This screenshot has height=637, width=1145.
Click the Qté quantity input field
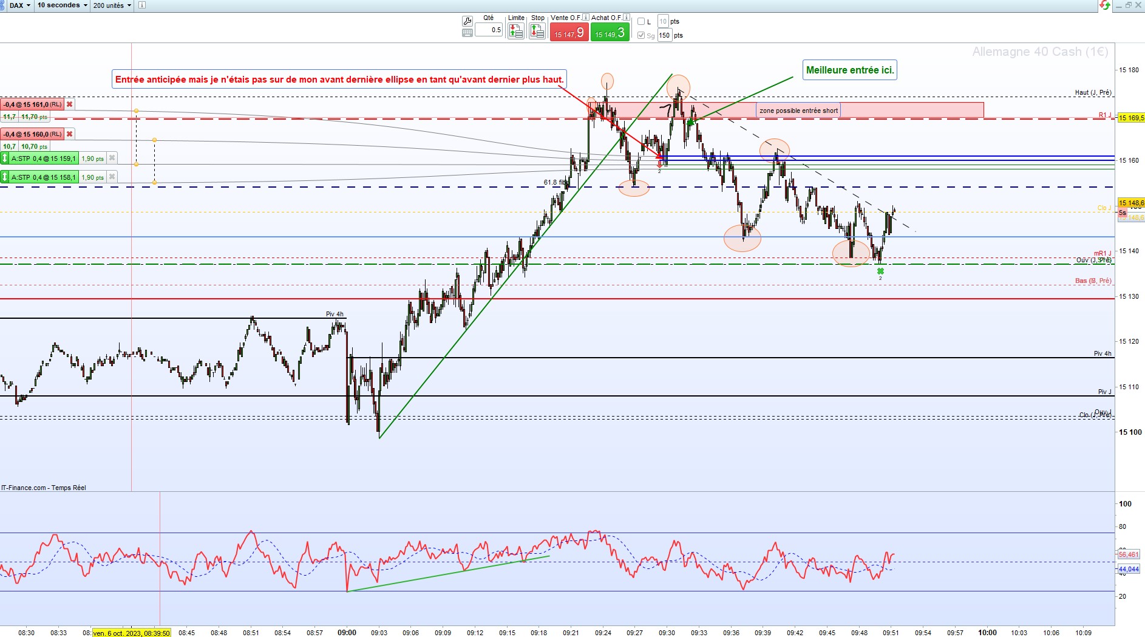pos(489,30)
